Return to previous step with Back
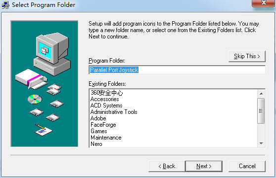The width and height of the screenshot is (276, 178). pyautogui.click(x=167, y=166)
